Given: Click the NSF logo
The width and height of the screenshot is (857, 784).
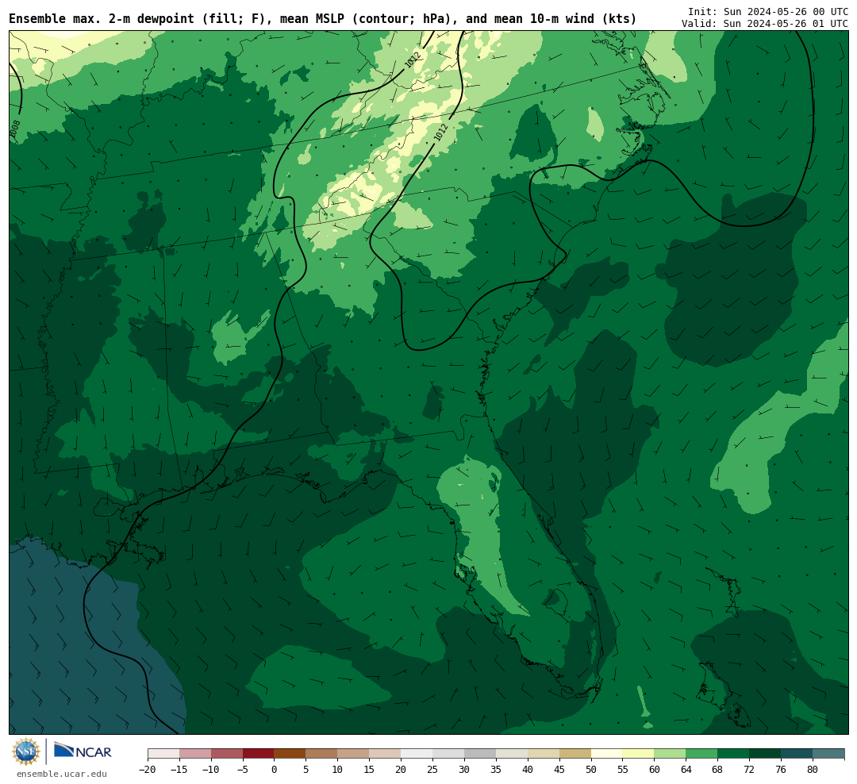Looking at the screenshot, I should [x=26, y=751].
